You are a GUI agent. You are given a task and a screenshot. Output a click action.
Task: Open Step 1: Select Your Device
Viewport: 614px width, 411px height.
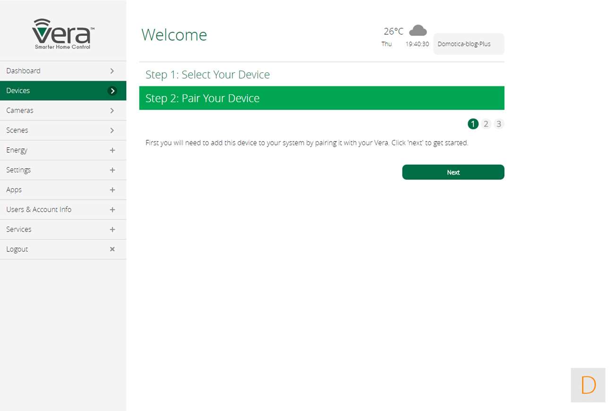tap(207, 75)
